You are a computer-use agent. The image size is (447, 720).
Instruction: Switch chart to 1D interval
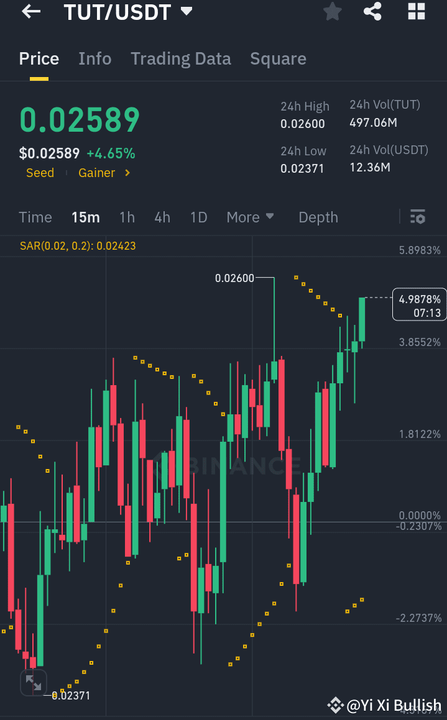pos(199,217)
